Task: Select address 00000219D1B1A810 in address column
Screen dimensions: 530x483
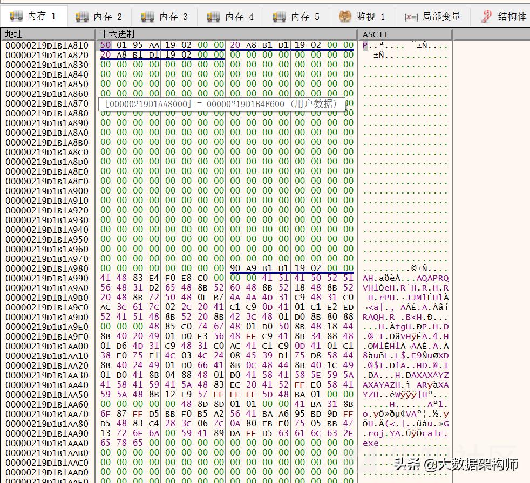Action: [47, 45]
